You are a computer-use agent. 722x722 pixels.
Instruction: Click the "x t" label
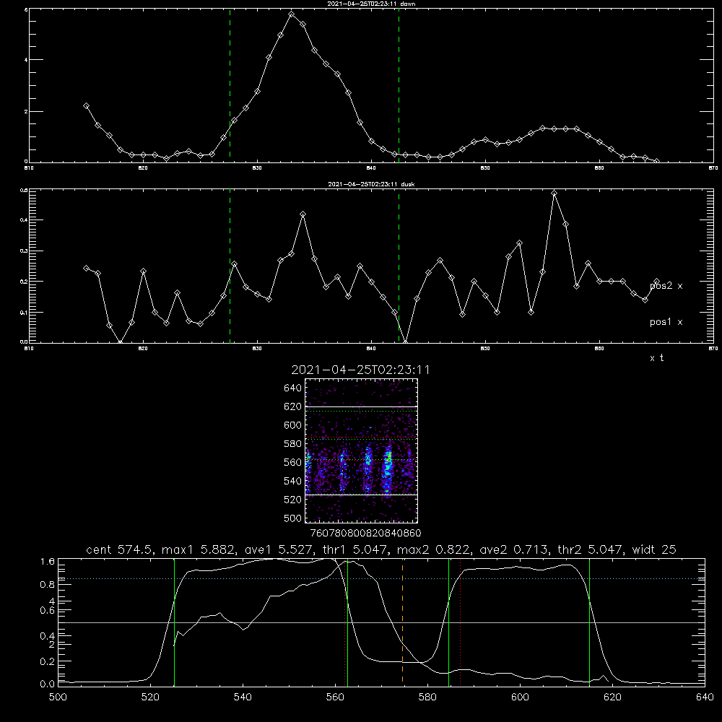click(656, 358)
